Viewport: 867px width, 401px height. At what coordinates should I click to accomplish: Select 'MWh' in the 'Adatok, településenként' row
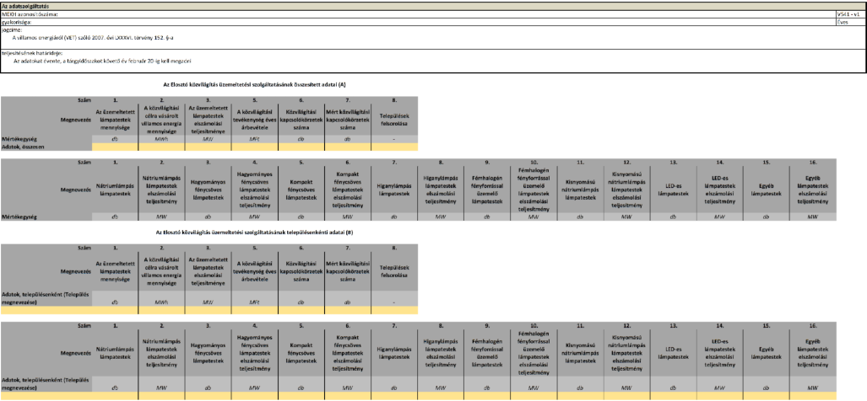coord(162,302)
